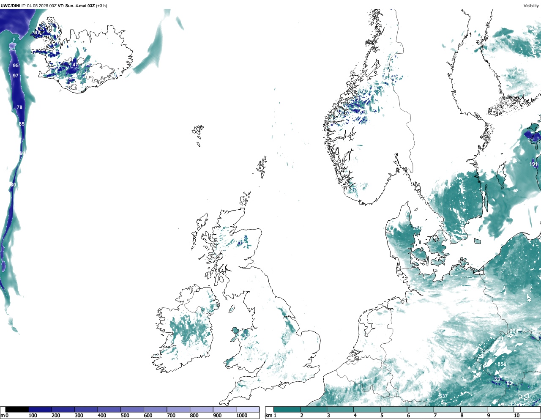Click the '47' value over Iceland
This screenshot has width=541, height=419.
pos(75,65)
